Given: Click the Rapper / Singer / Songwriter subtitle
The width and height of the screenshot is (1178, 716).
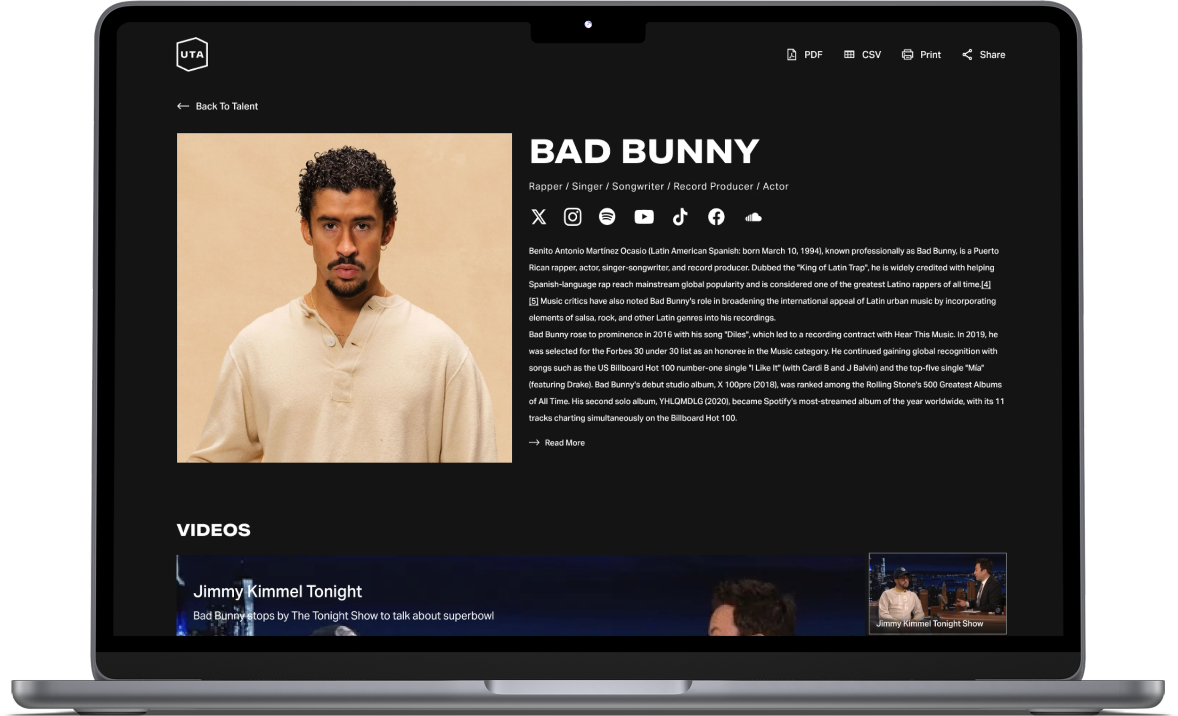Looking at the screenshot, I should [659, 187].
